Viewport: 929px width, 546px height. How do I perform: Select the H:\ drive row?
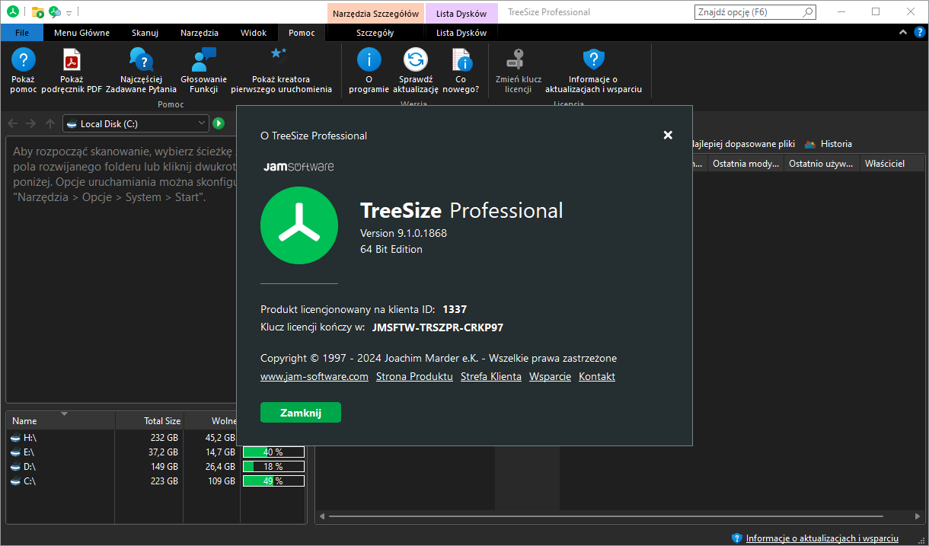pos(155,438)
